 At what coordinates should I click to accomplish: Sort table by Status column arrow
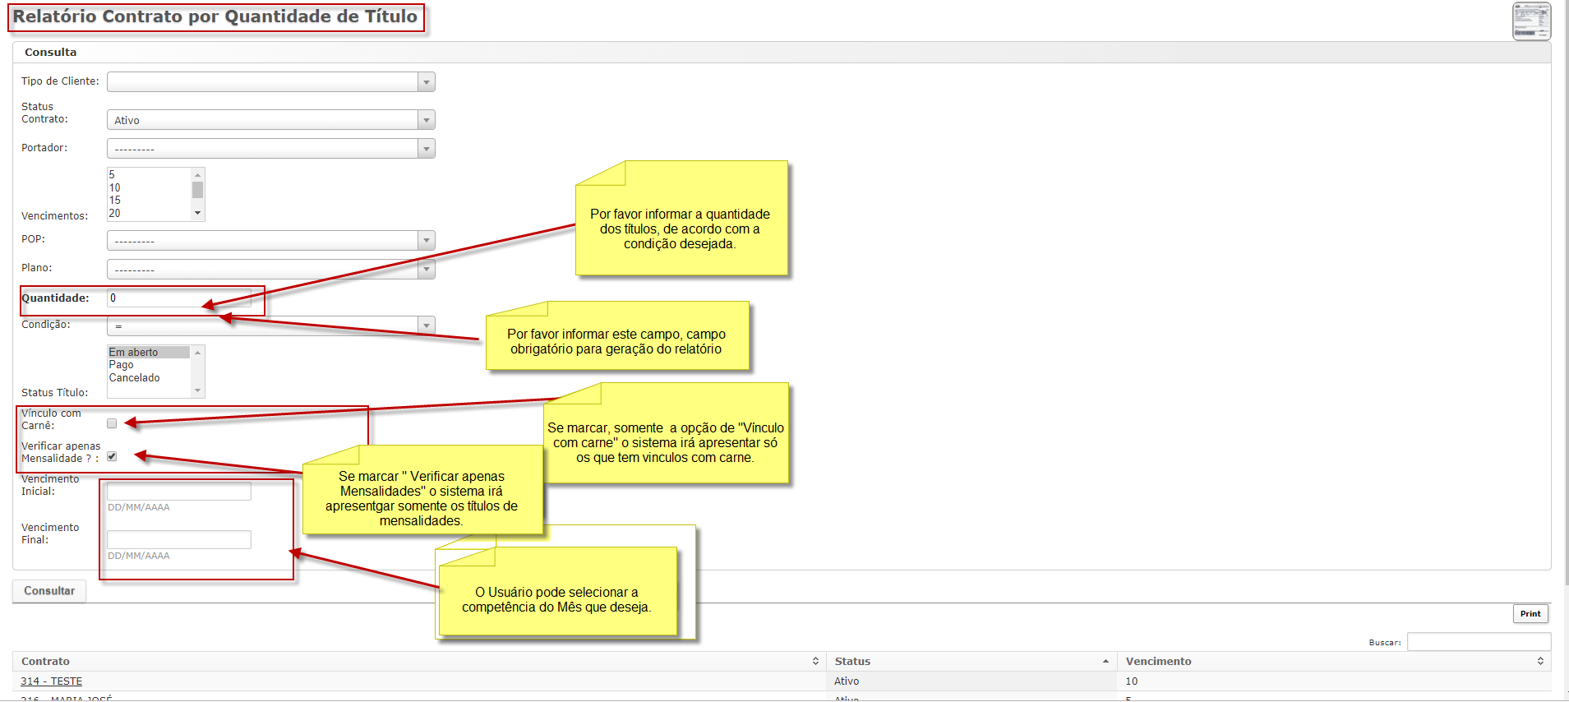pyautogui.click(x=1105, y=661)
